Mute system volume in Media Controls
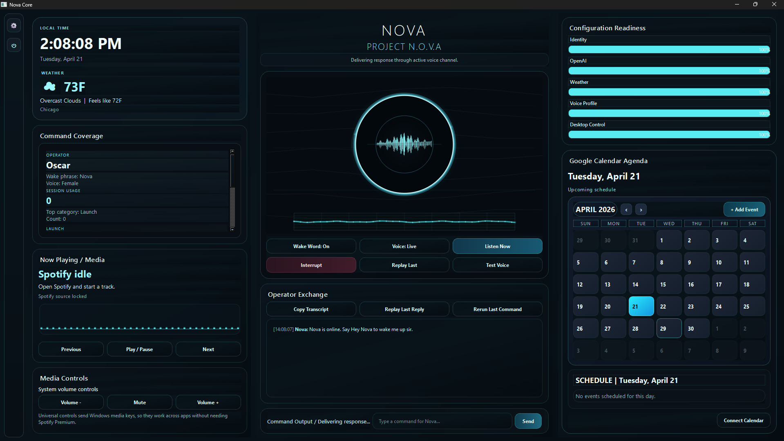This screenshot has height=441, width=784. [x=139, y=402]
